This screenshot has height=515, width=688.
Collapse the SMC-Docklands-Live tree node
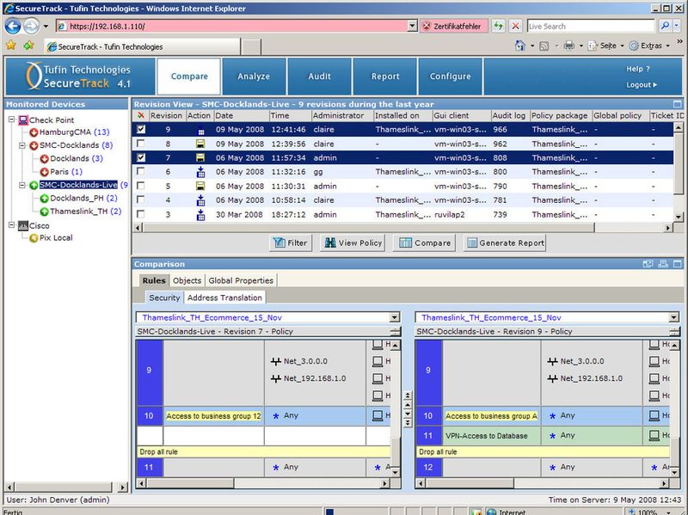tap(22, 185)
